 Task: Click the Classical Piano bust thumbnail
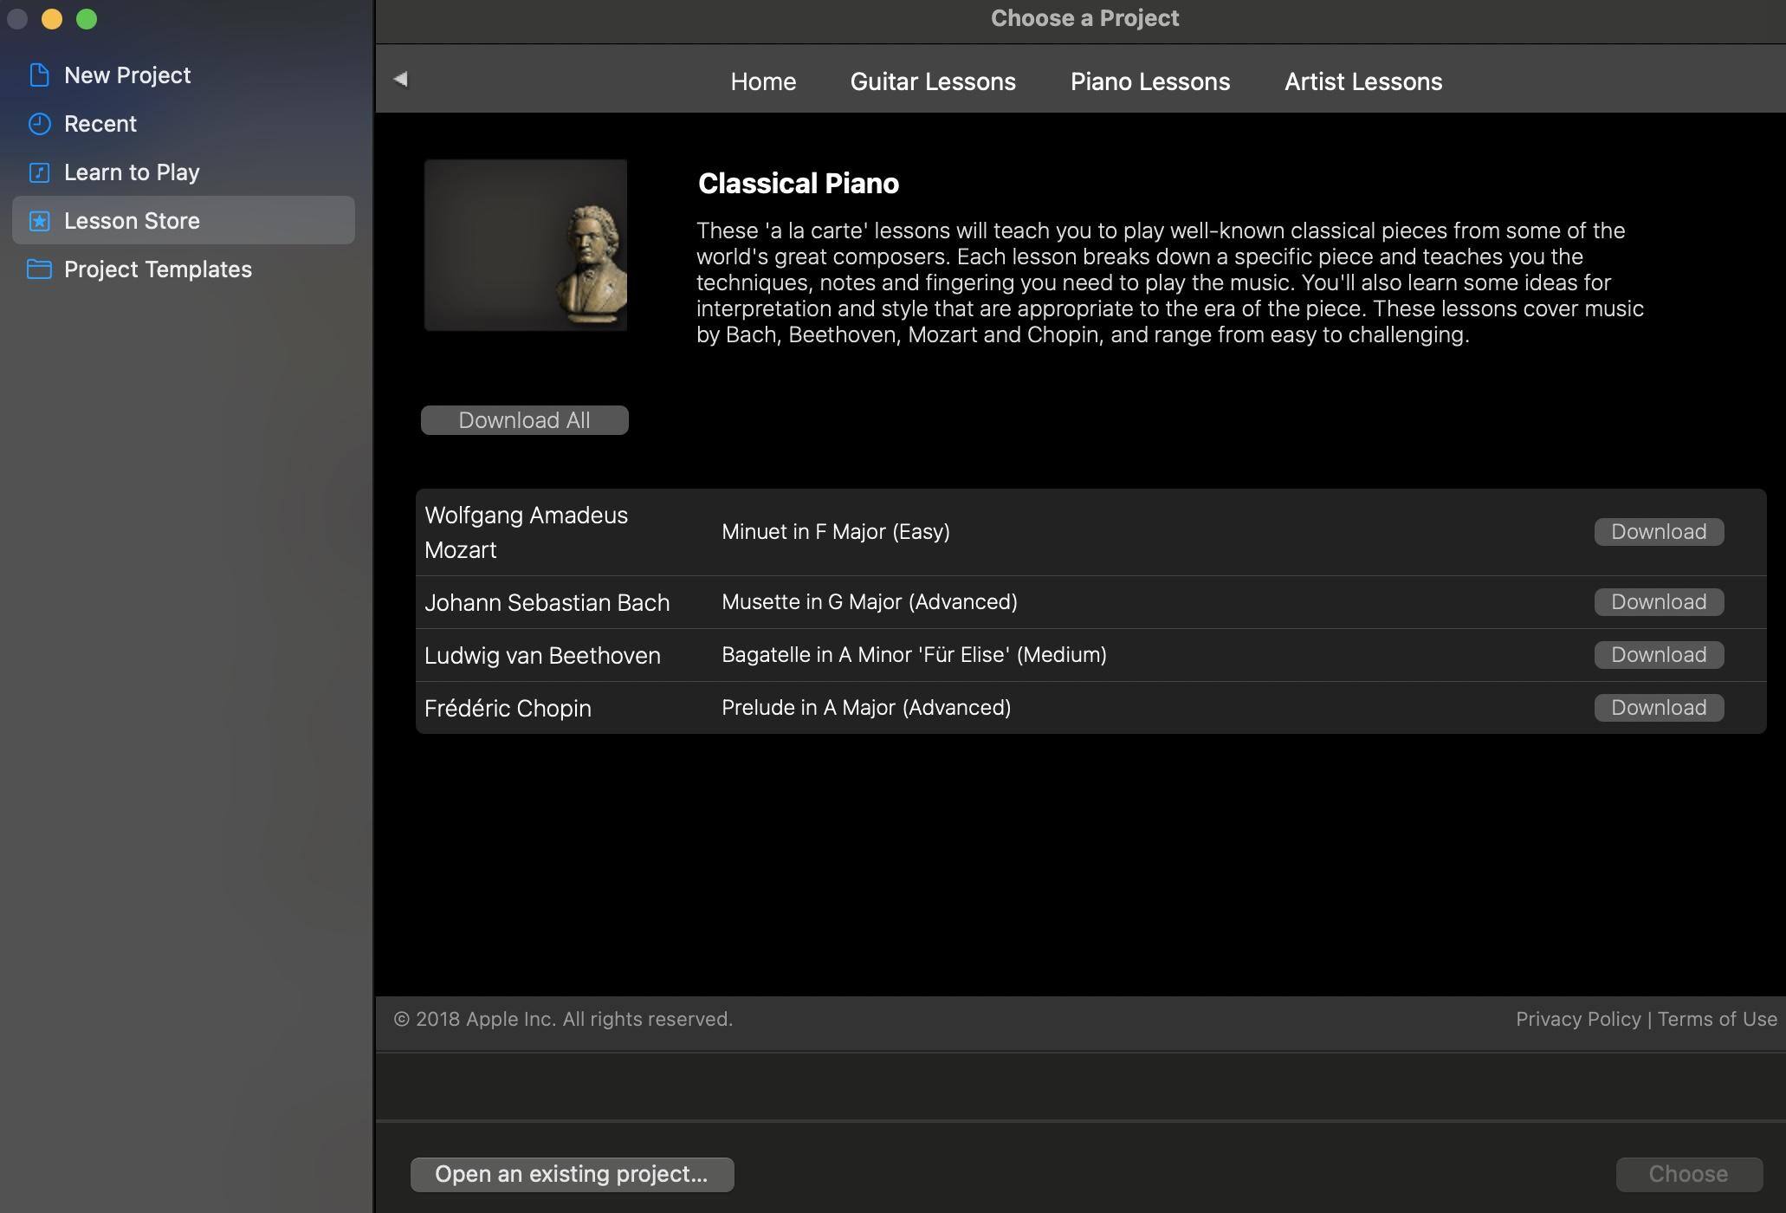(526, 245)
